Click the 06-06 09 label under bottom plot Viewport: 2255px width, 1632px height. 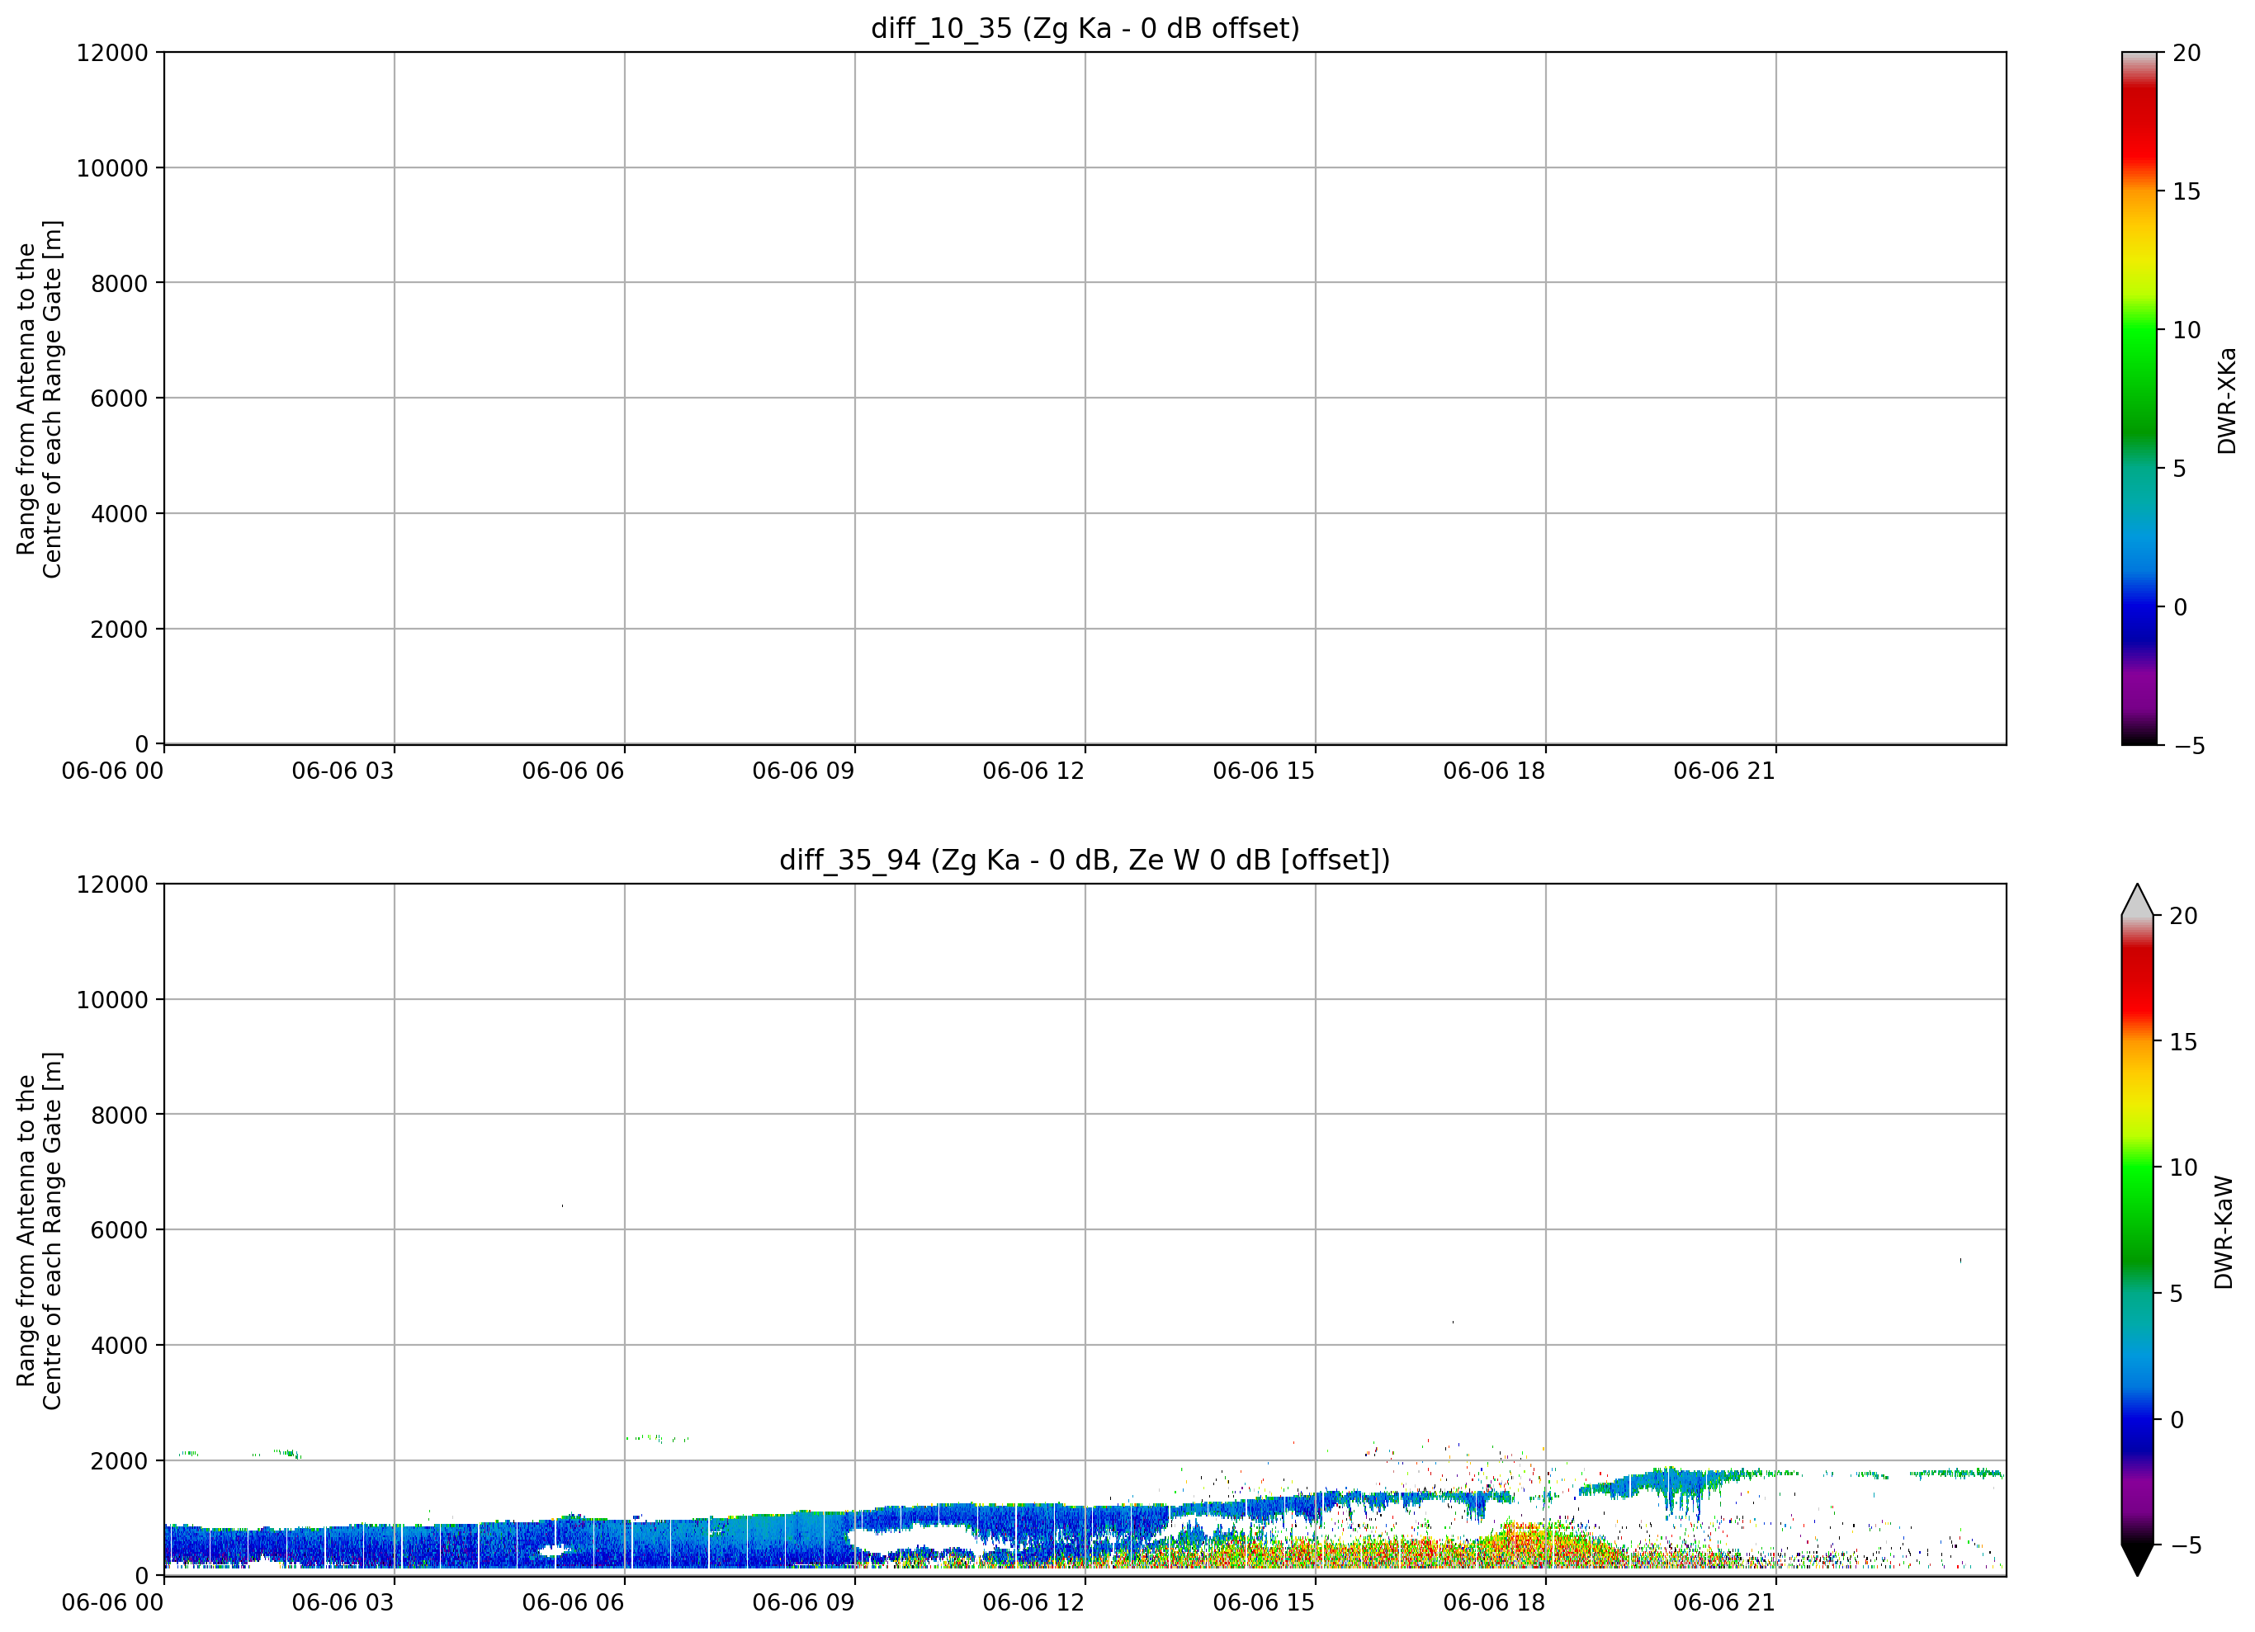[x=803, y=1603]
